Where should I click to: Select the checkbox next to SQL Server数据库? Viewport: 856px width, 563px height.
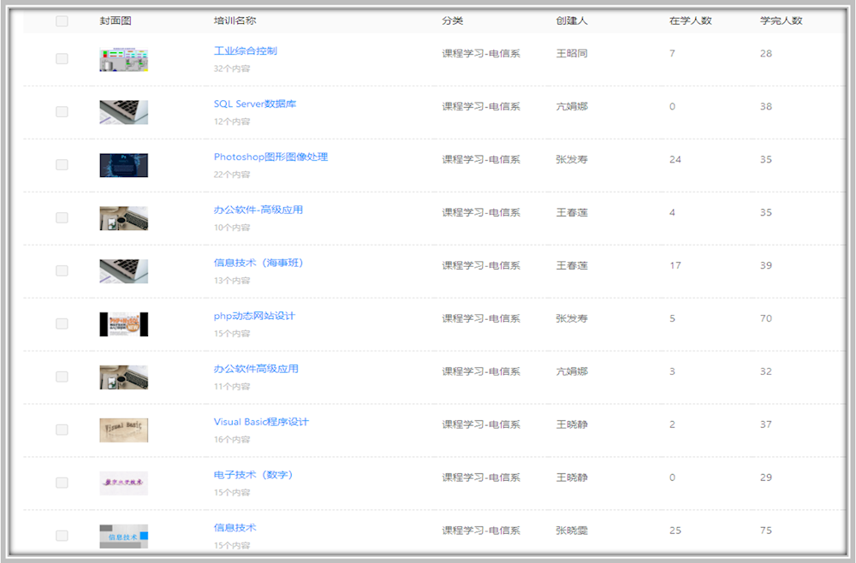[x=61, y=111]
